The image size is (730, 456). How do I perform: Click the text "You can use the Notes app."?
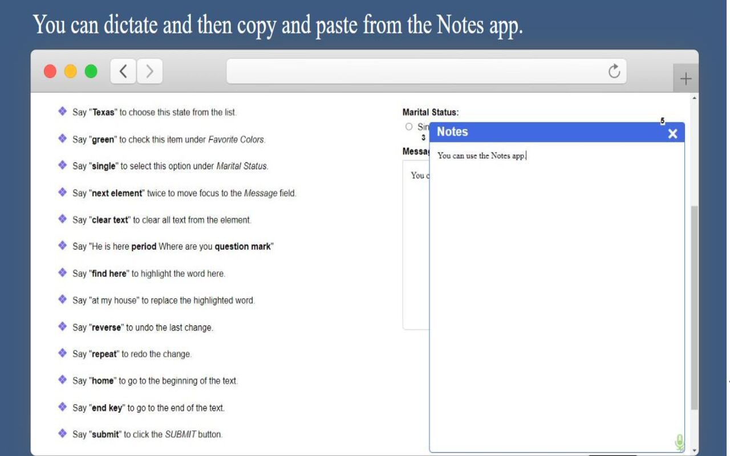click(x=481, y=156)
